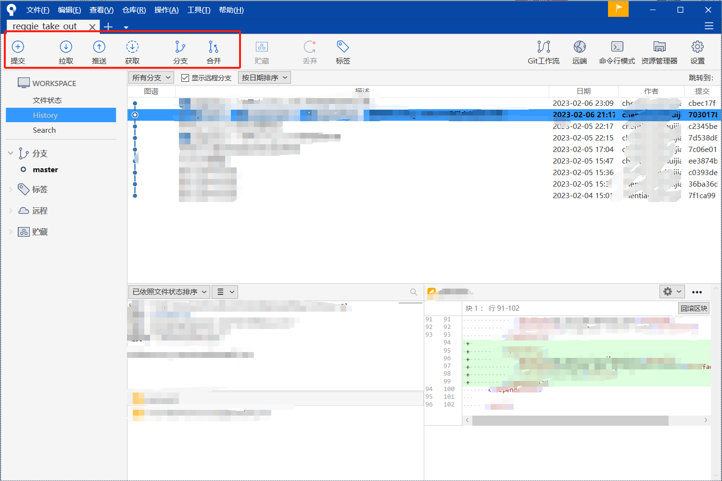Click the SourceTree logo icon in title bar
The image size is (722, 481).
pyautogui.click(x=11, y=10)
